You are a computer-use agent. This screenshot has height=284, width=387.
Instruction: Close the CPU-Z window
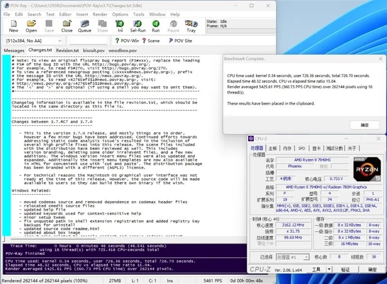tap(378, 139)
